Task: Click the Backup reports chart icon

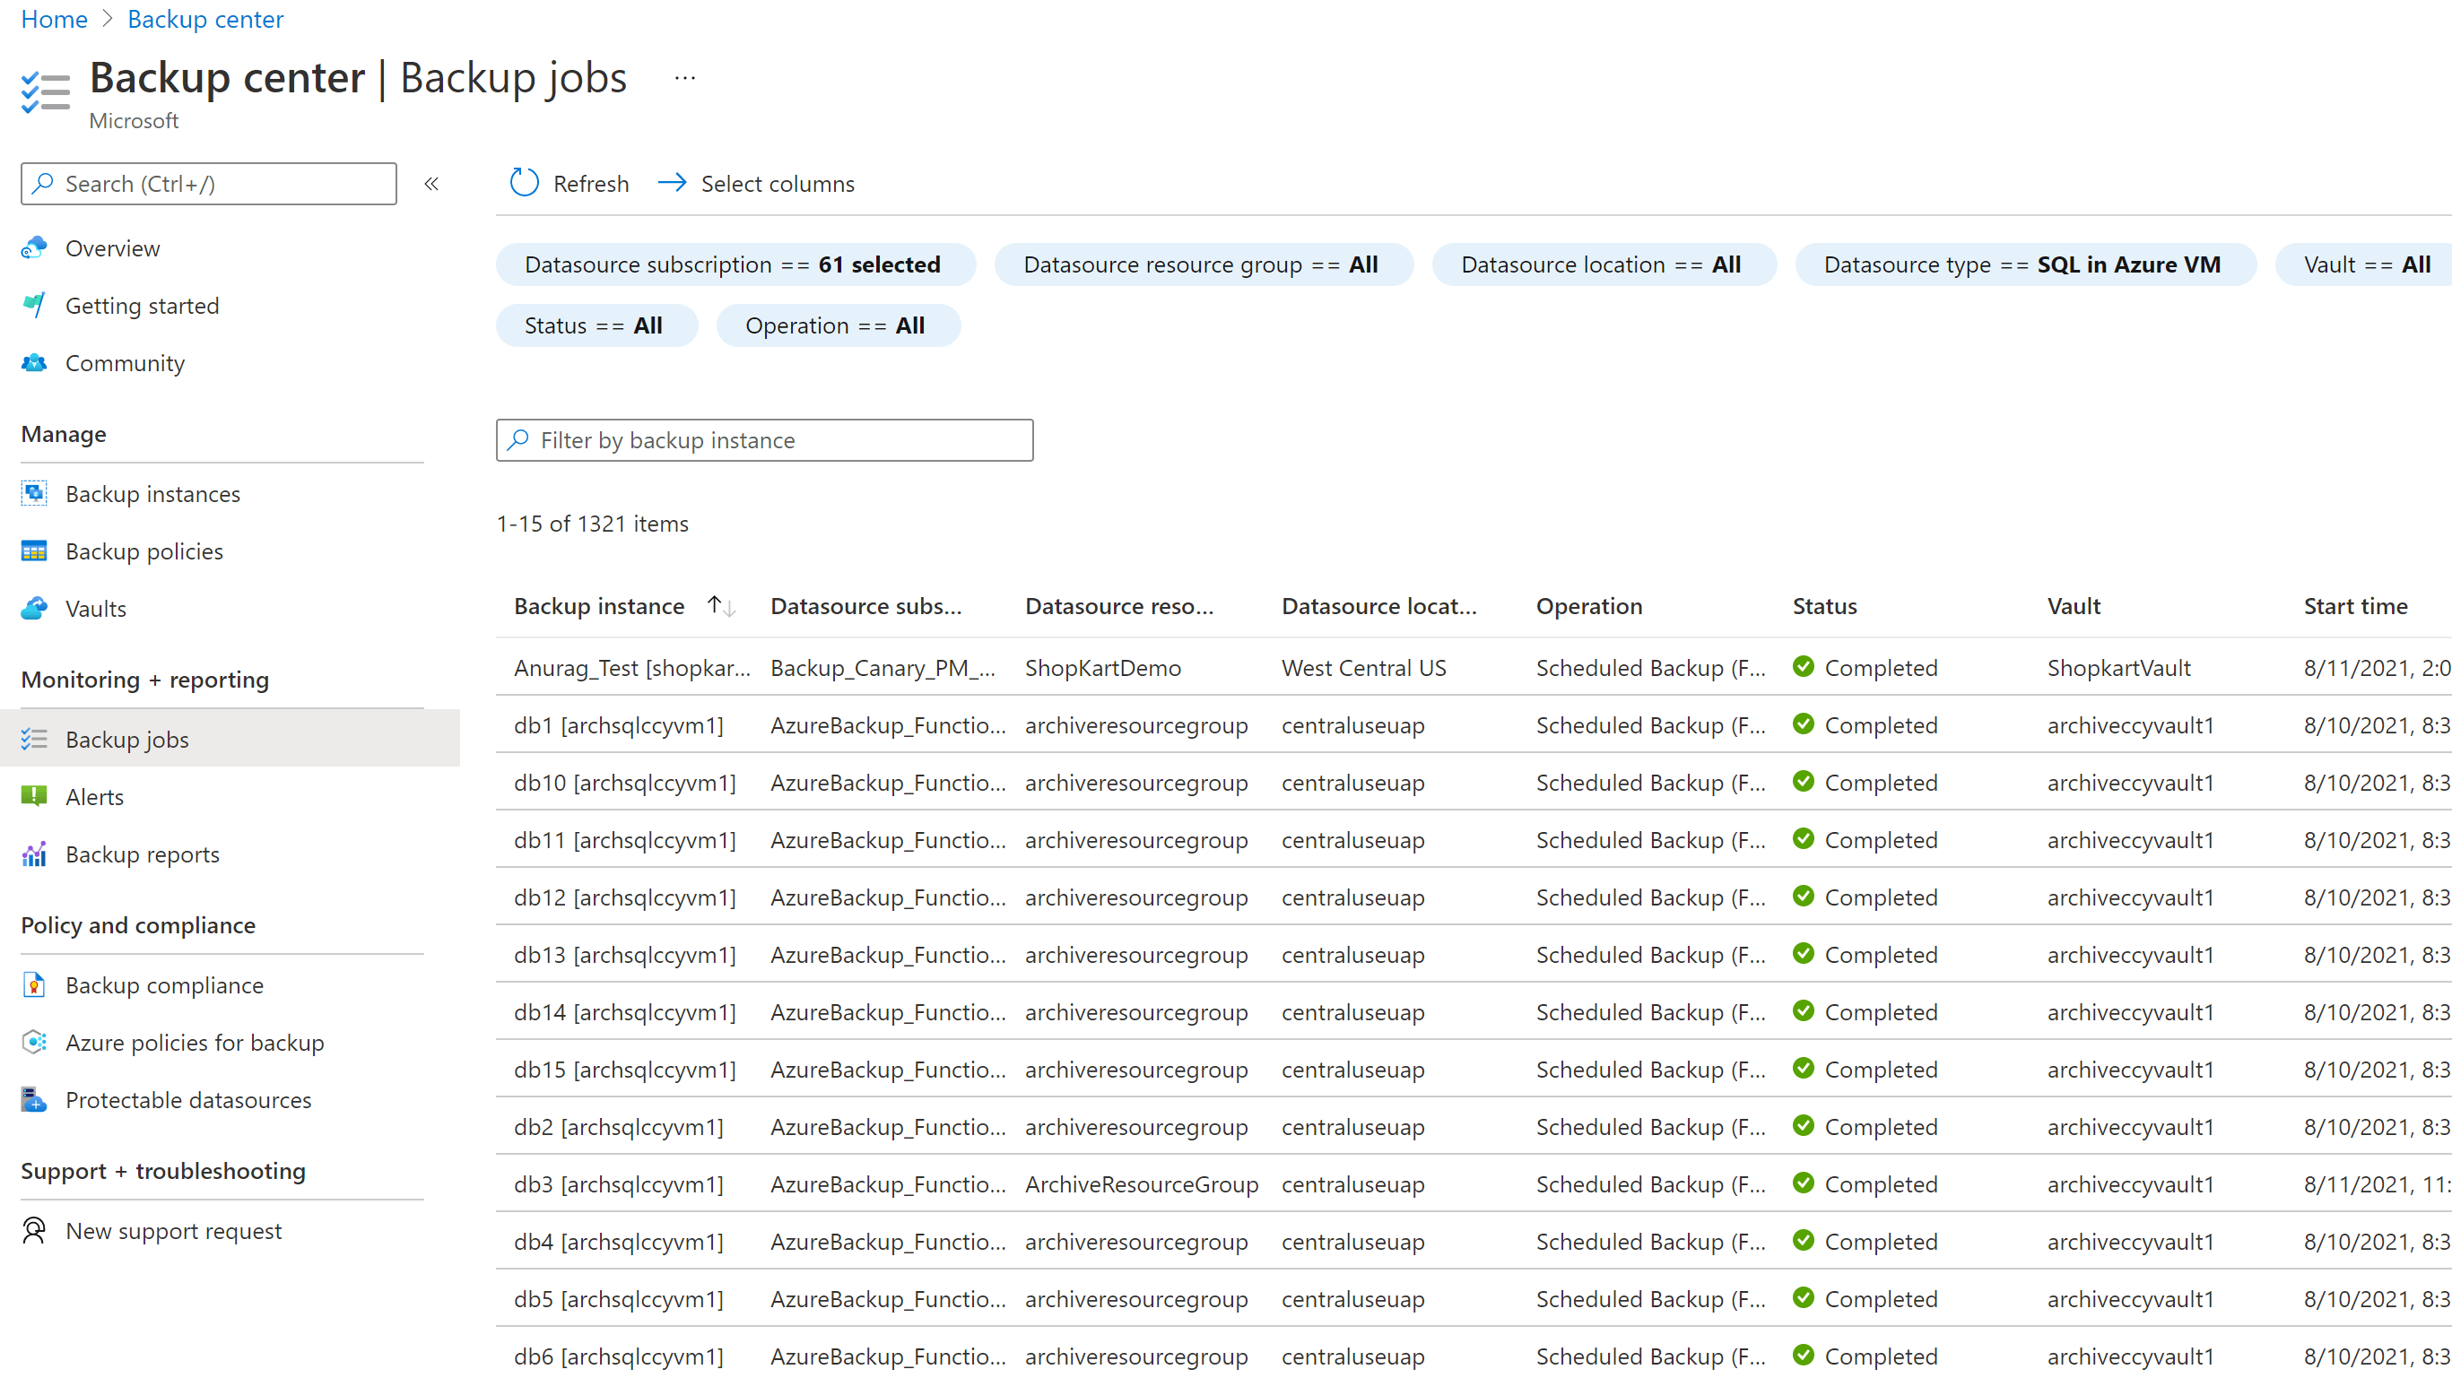Action: click(34, 854)
